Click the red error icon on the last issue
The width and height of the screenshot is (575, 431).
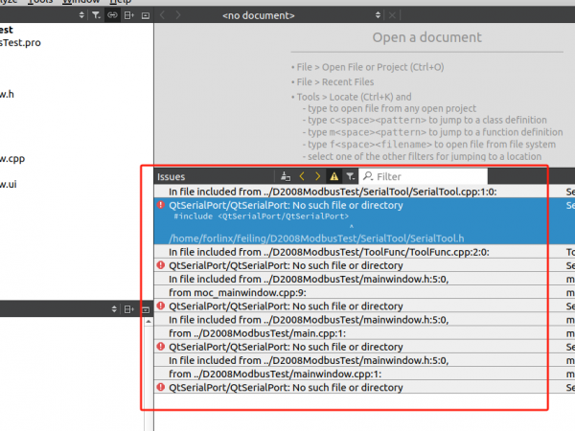pos(160,387)
